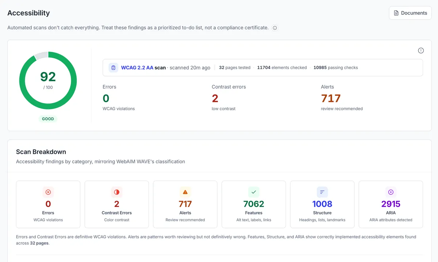Screen dimensions: 438x262
Task: Open the Documents button
Action: 410,13
